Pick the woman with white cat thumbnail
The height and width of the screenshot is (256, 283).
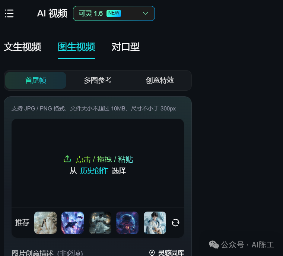pos(45,223)
